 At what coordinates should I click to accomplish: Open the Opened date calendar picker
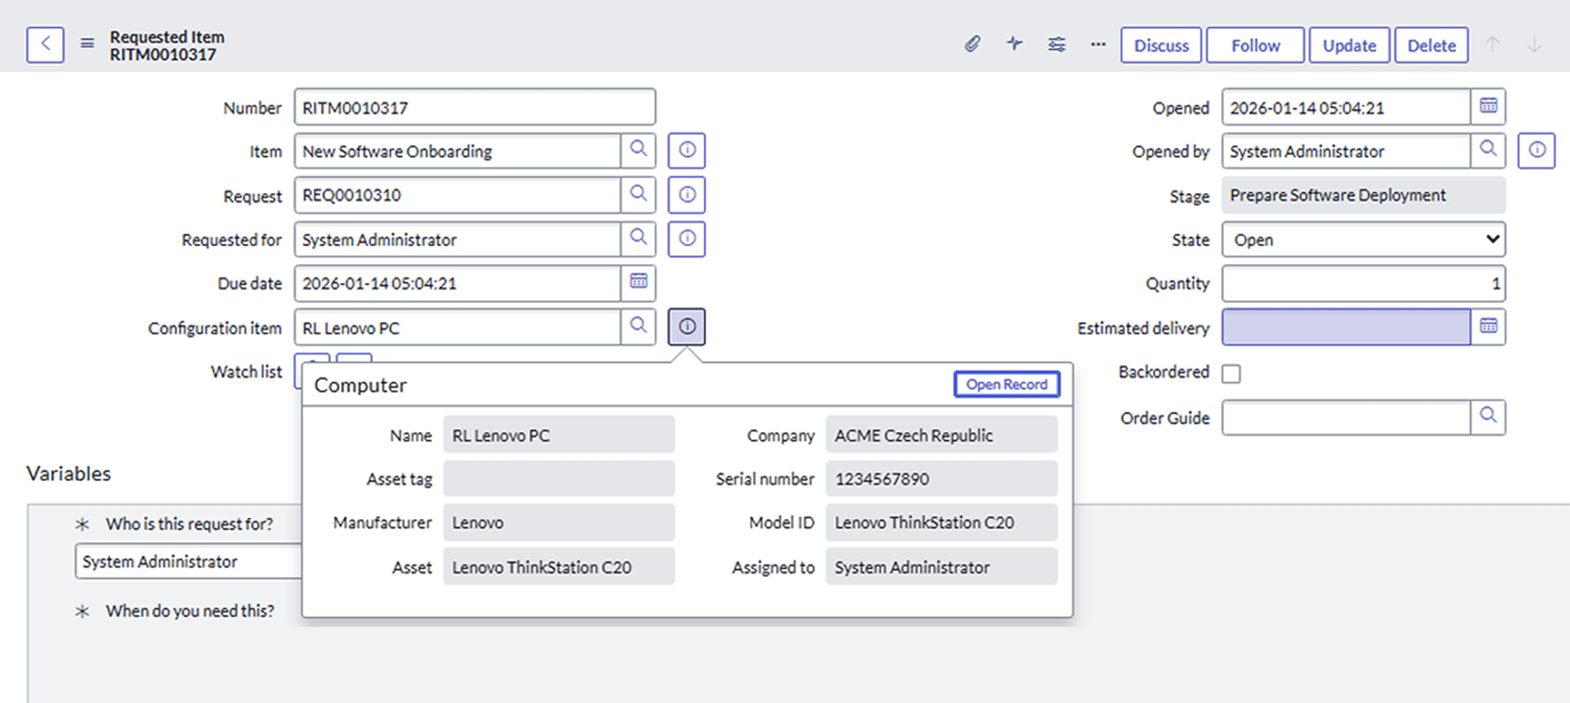(1488, 106)
